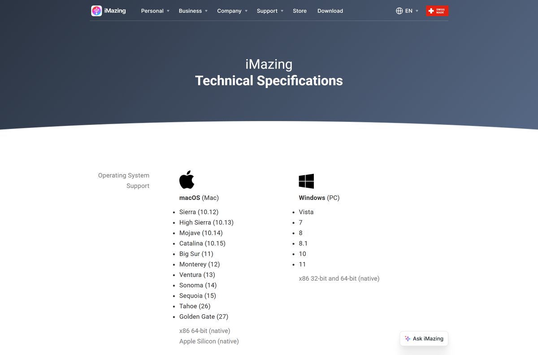Click the Vista list item
The height and width of the screenshot is (355, 538).
[306, 212]
